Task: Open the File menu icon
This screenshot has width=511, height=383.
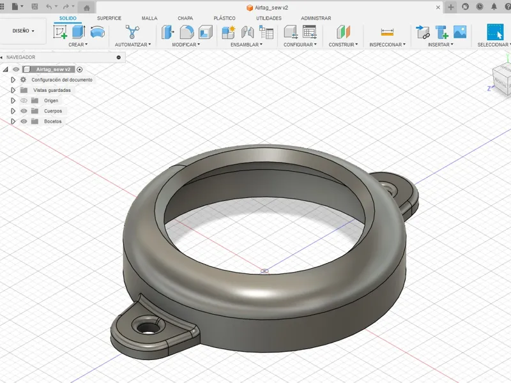Action: point(17,6)
